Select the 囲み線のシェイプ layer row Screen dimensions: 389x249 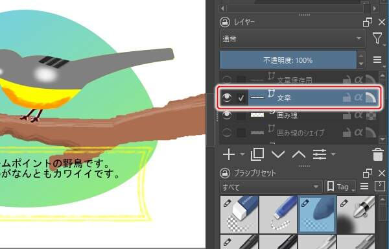tap(300, 132)
